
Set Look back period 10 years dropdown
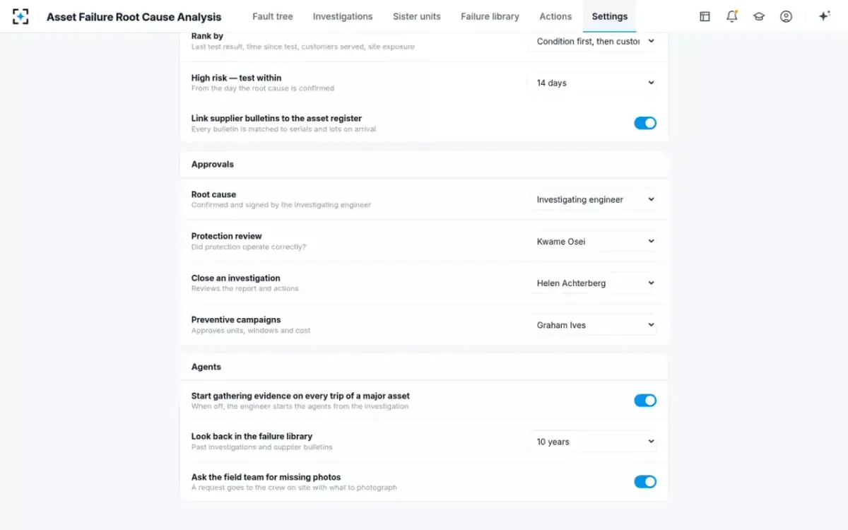pyautogui.click(x=592, y=442)
